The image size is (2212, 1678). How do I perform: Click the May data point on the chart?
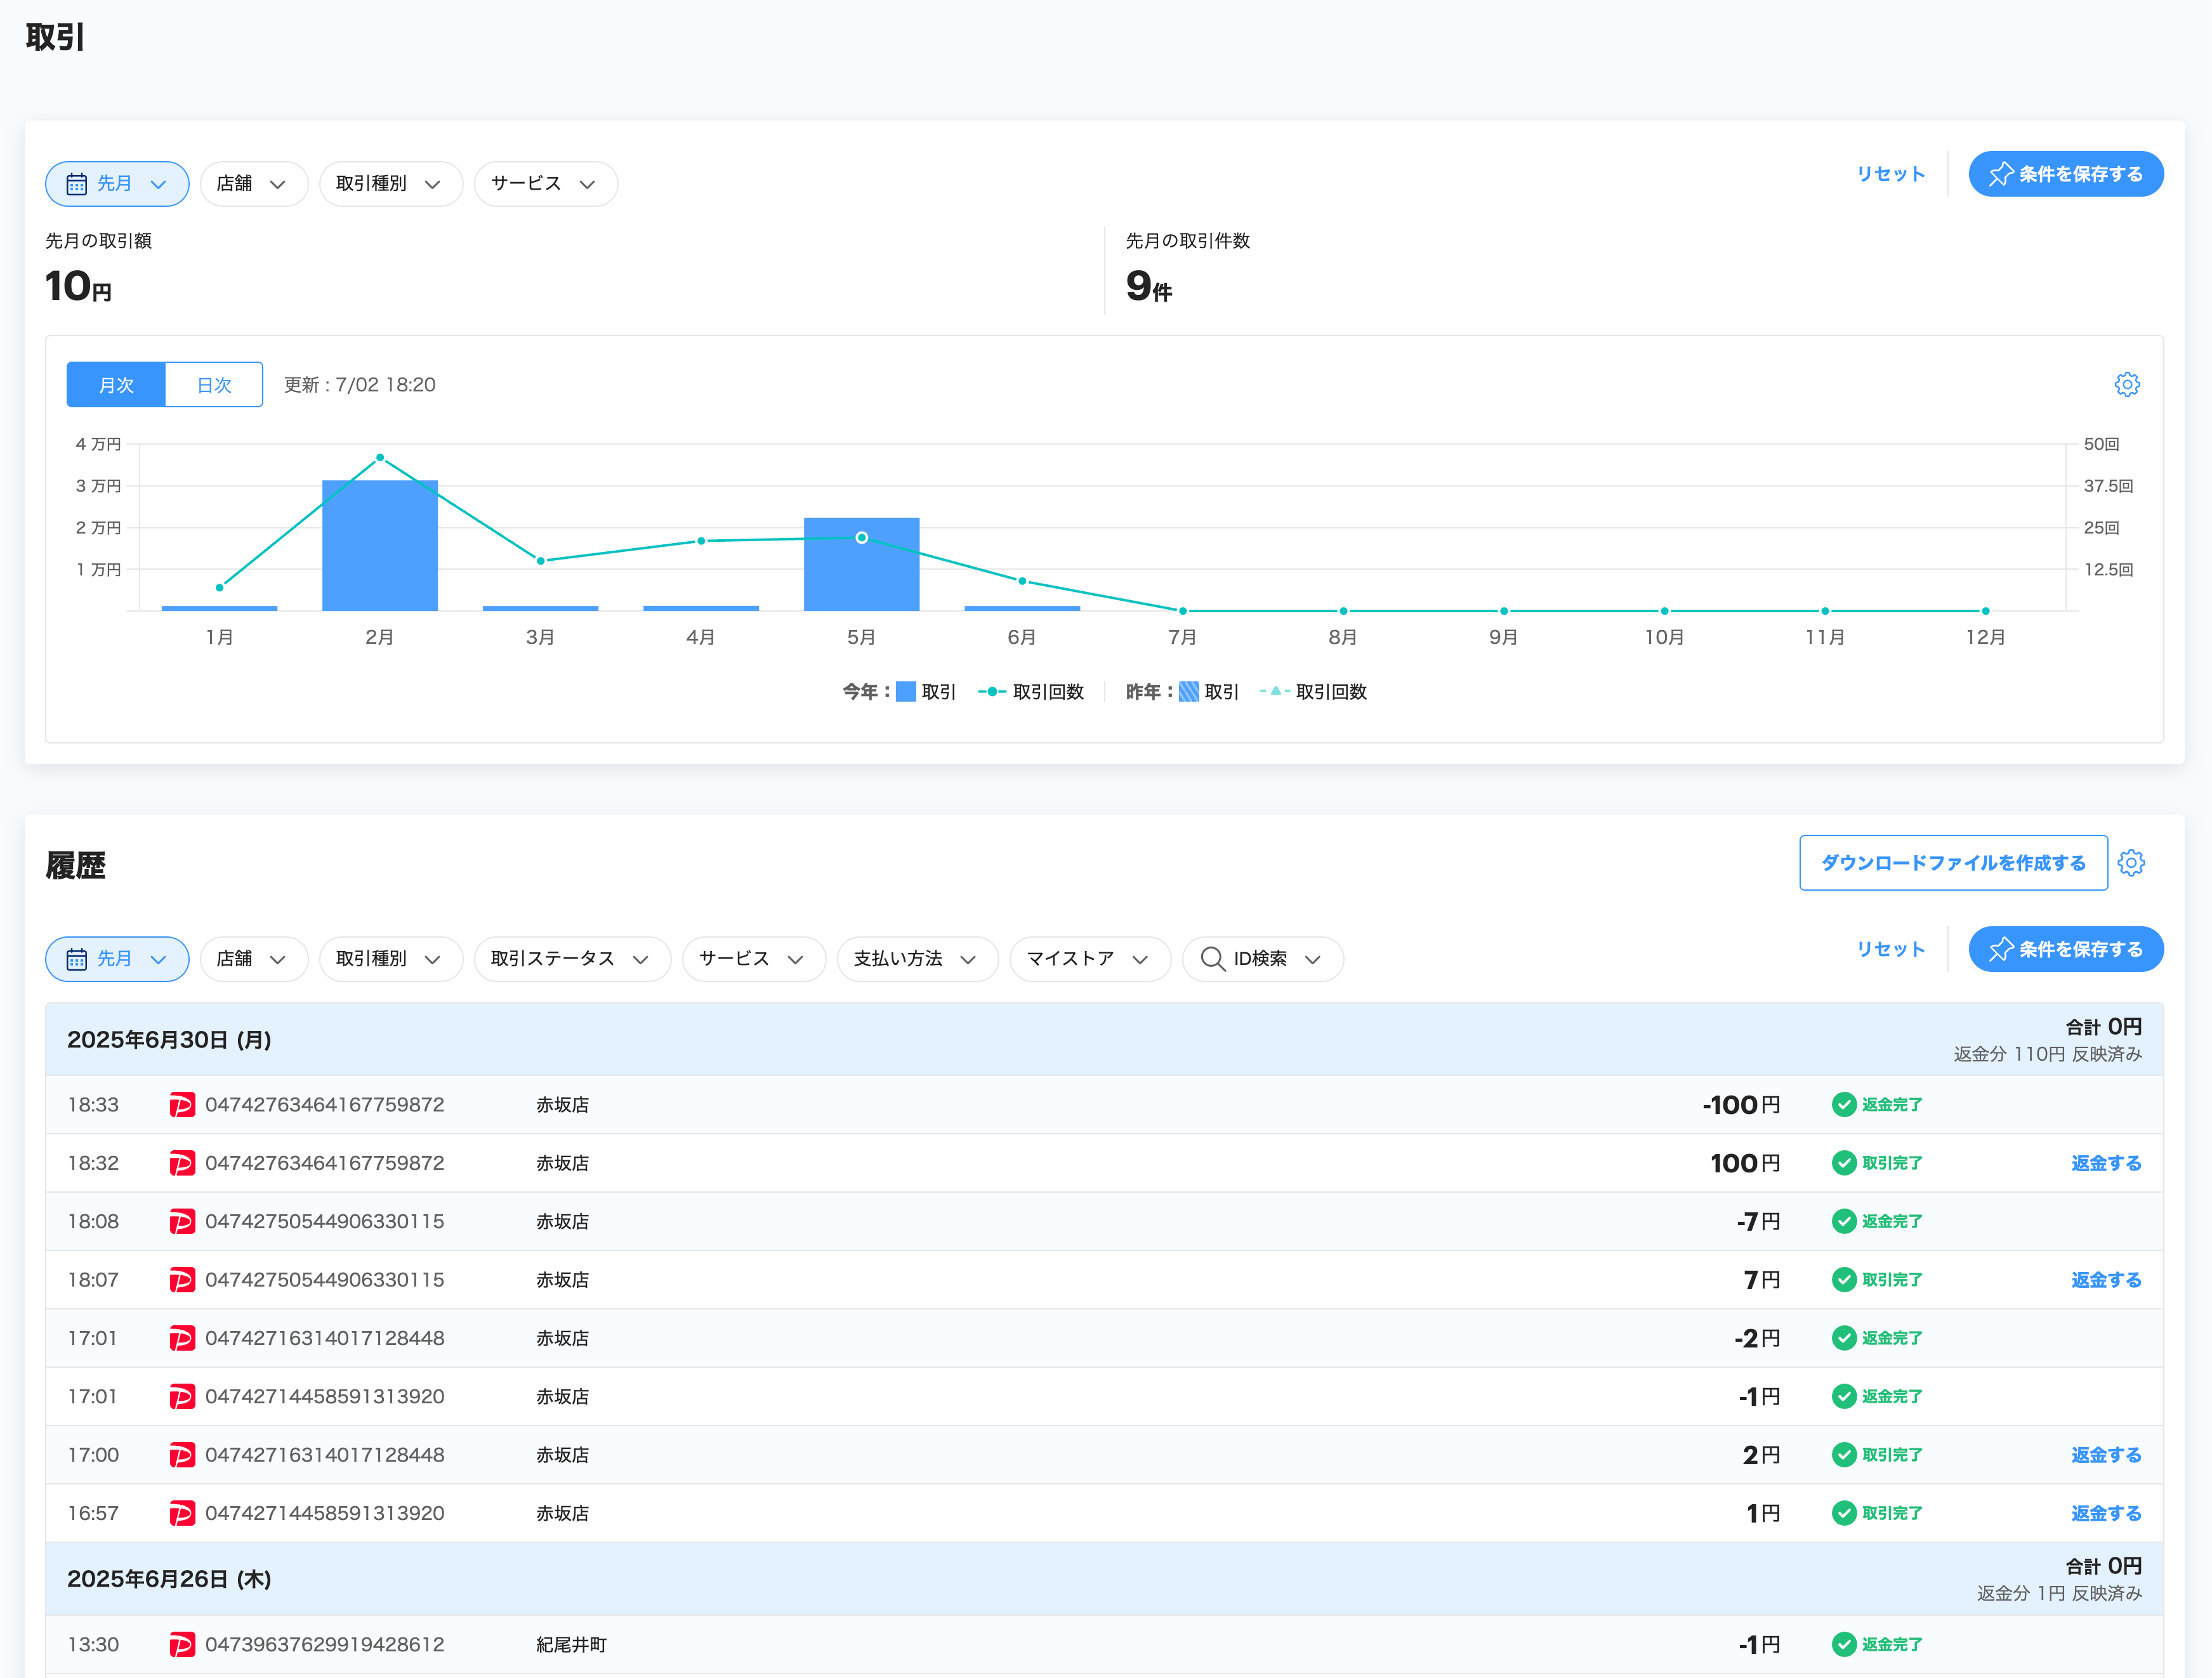click(861, 538)
